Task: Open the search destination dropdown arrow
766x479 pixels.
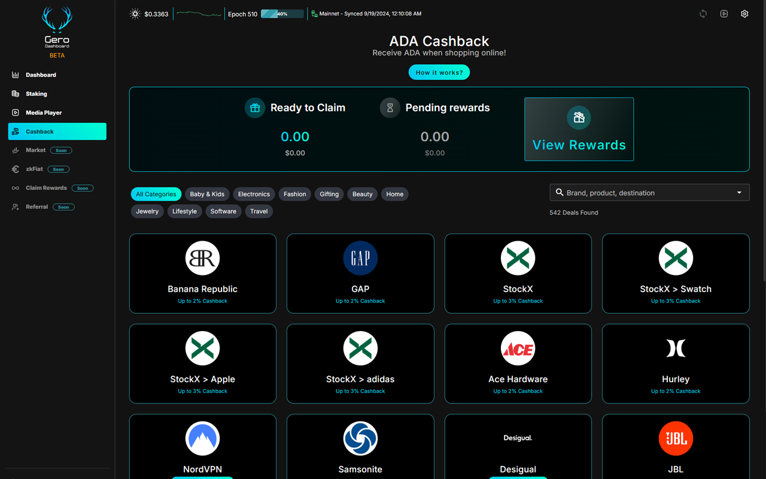Action: click(x=740, y=192)
